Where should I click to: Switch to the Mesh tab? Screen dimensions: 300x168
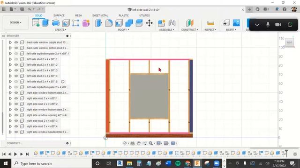(78, 15)
